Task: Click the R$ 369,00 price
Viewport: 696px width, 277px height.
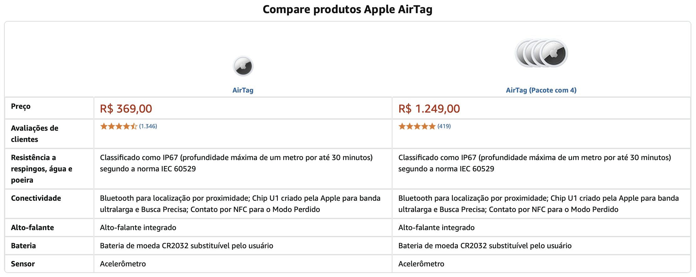Action: (126, 108)
